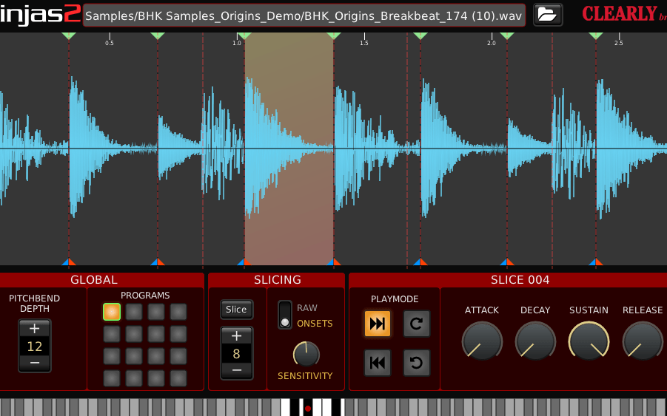Image resolution: width=667 pixels, height=416 pixels.
Task: Select loop reverse playmode icon
Action: pos(417,363)
